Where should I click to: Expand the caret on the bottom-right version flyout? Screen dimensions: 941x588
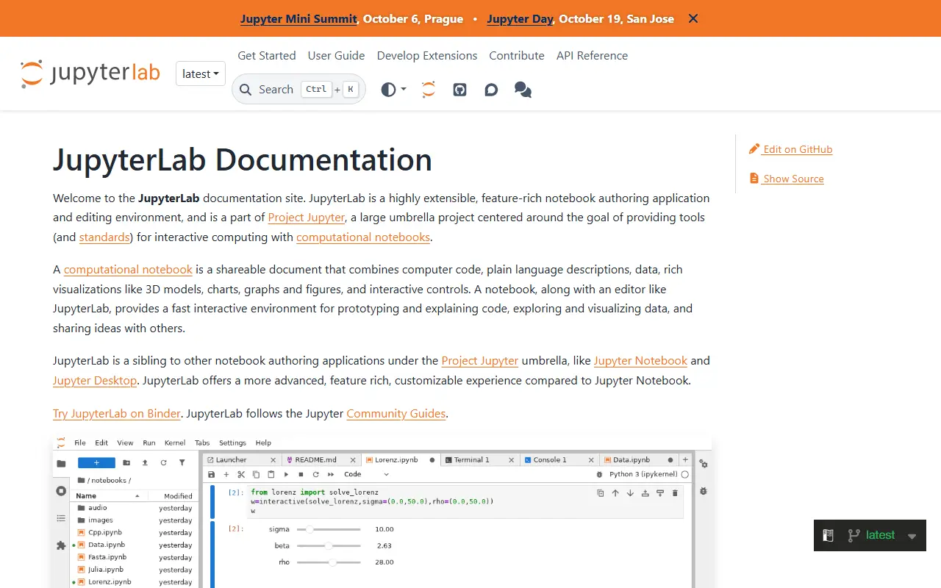912,537
